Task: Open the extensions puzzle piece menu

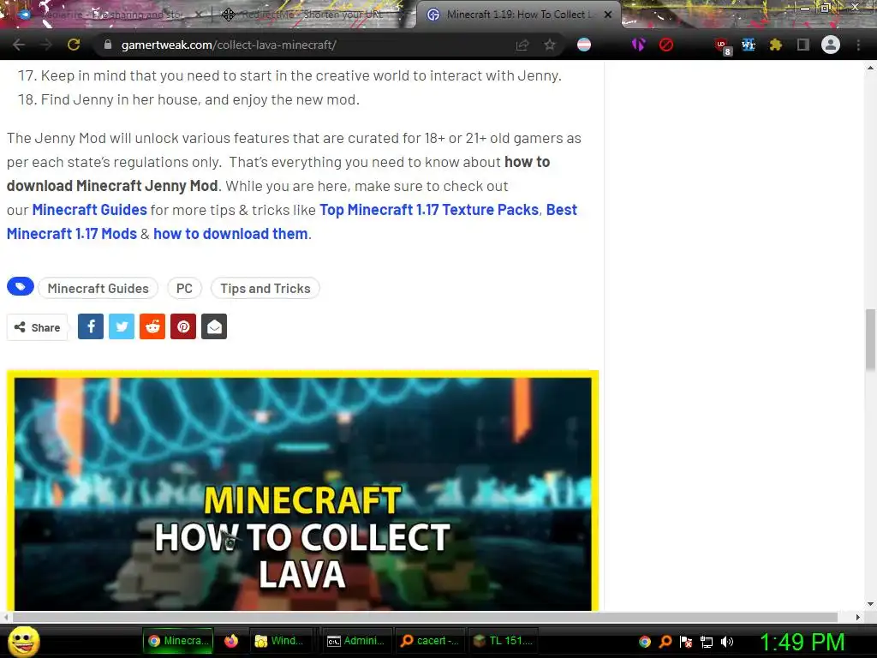Action: 775,45
